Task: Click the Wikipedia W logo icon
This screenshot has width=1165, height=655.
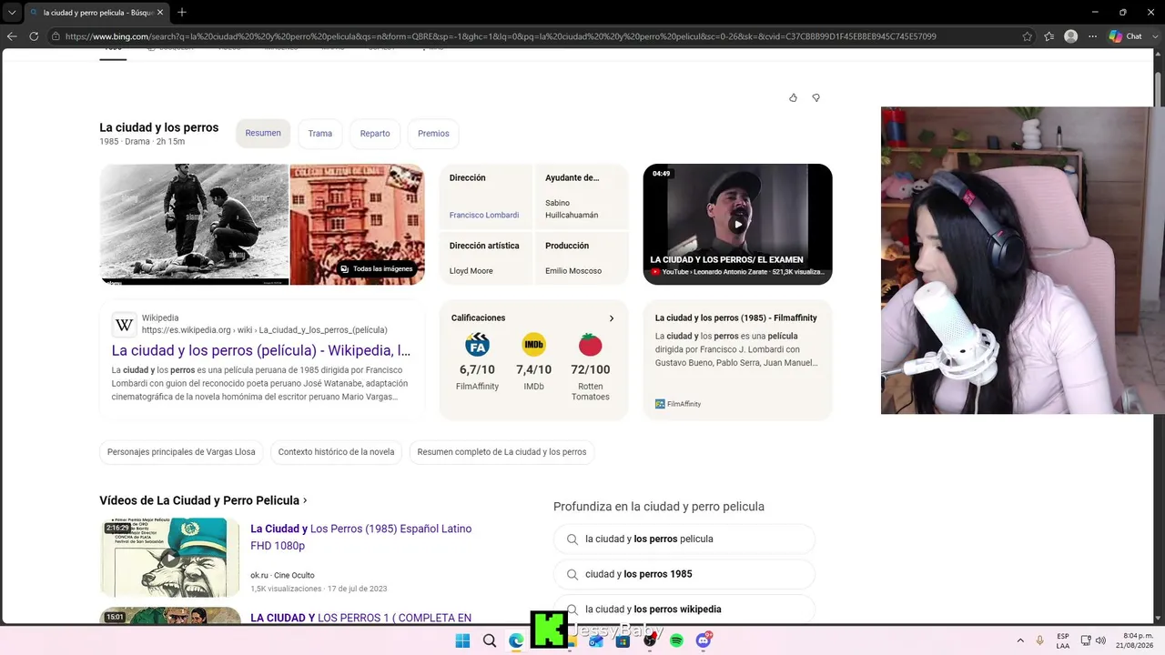Action: point(124,325)
